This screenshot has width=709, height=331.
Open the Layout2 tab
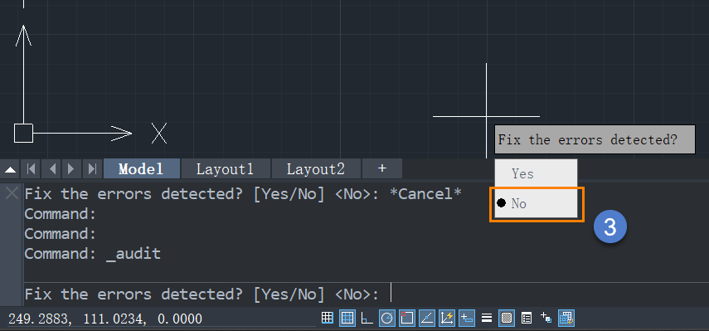pyautogui.click(x=316, y=169)
